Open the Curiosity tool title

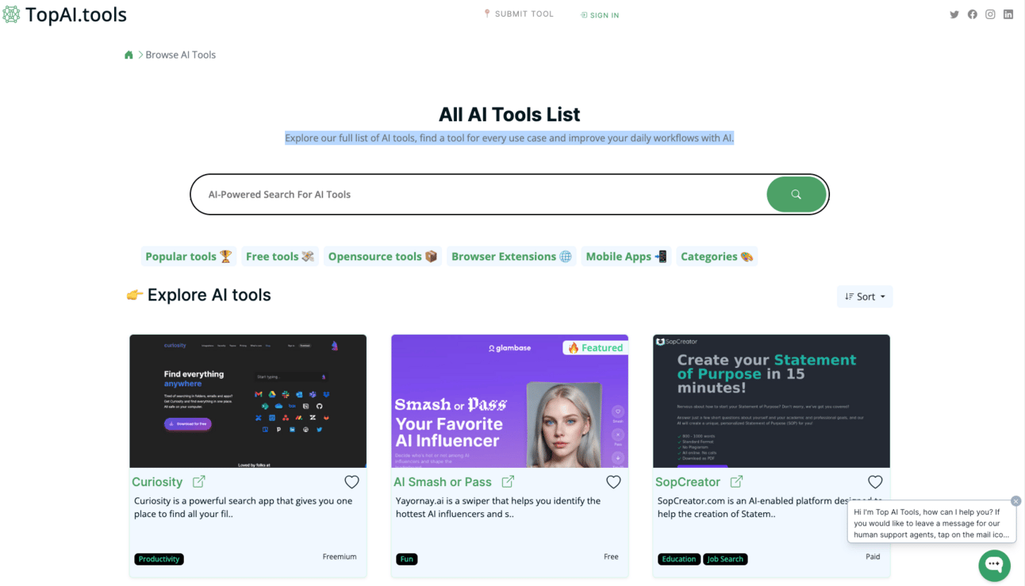pos(157,481)
